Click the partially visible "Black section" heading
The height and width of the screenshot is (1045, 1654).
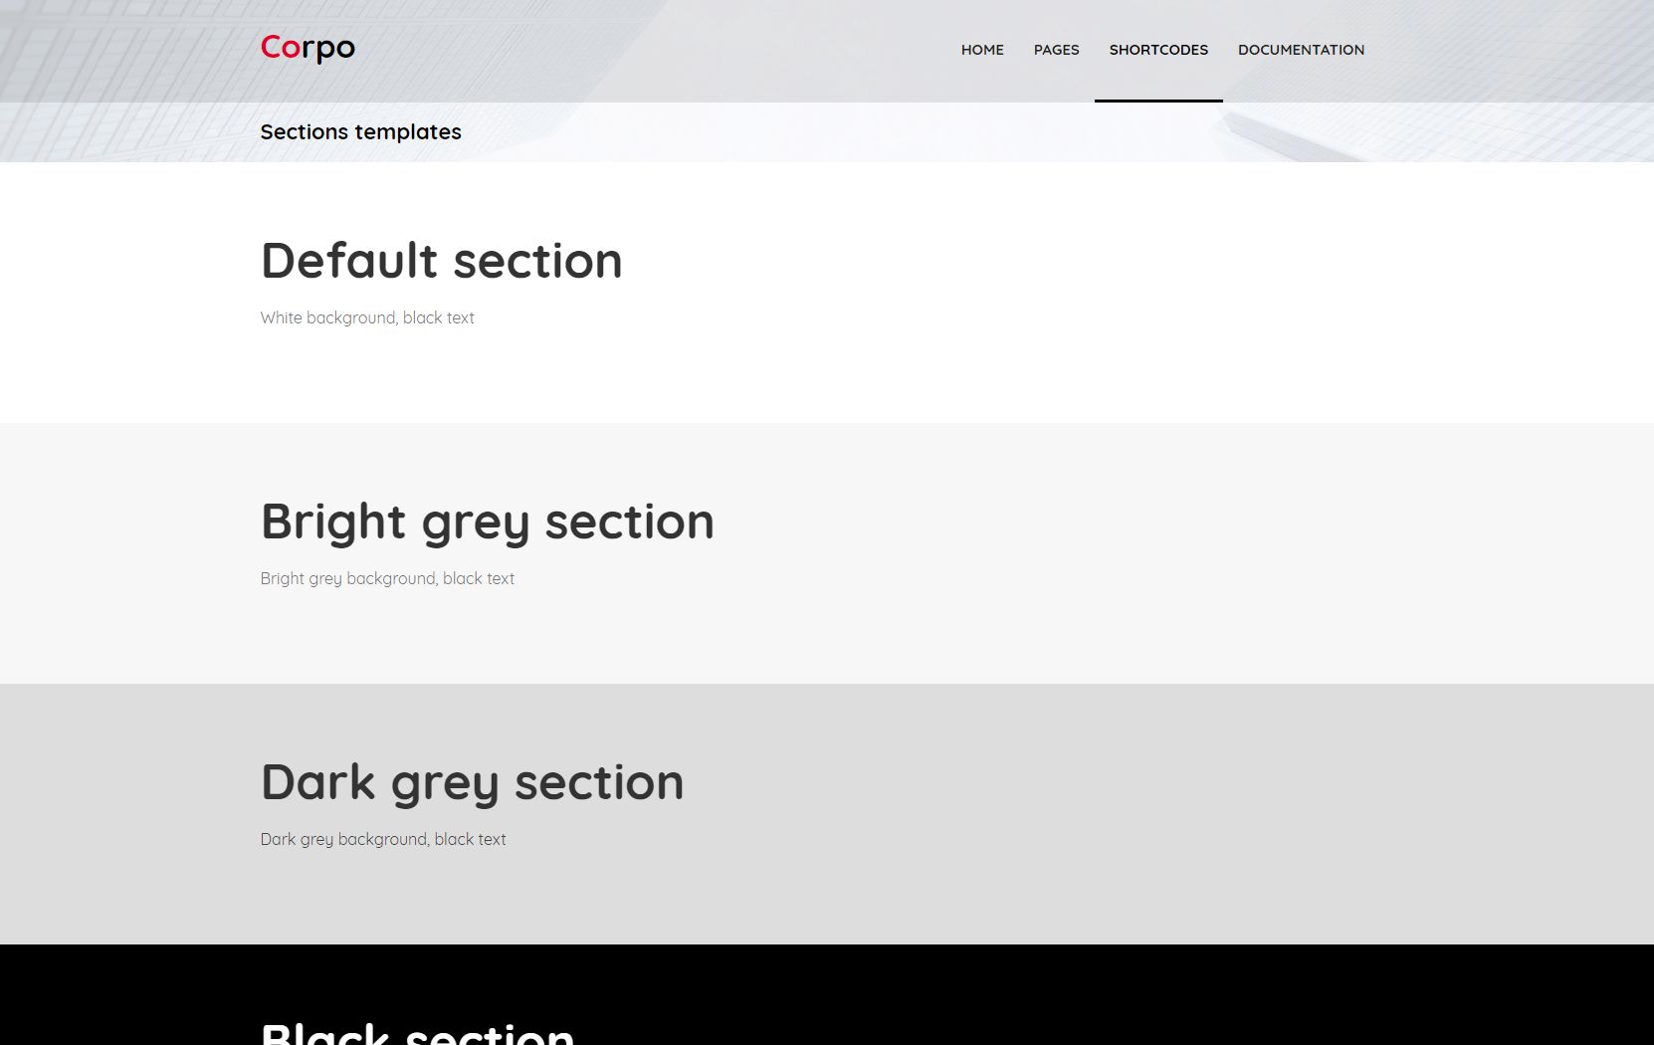(417, 1033)
